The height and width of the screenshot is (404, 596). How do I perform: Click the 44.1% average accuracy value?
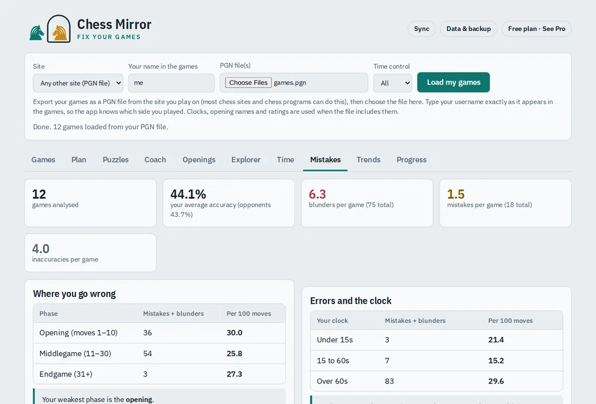(x=188, y=194)
